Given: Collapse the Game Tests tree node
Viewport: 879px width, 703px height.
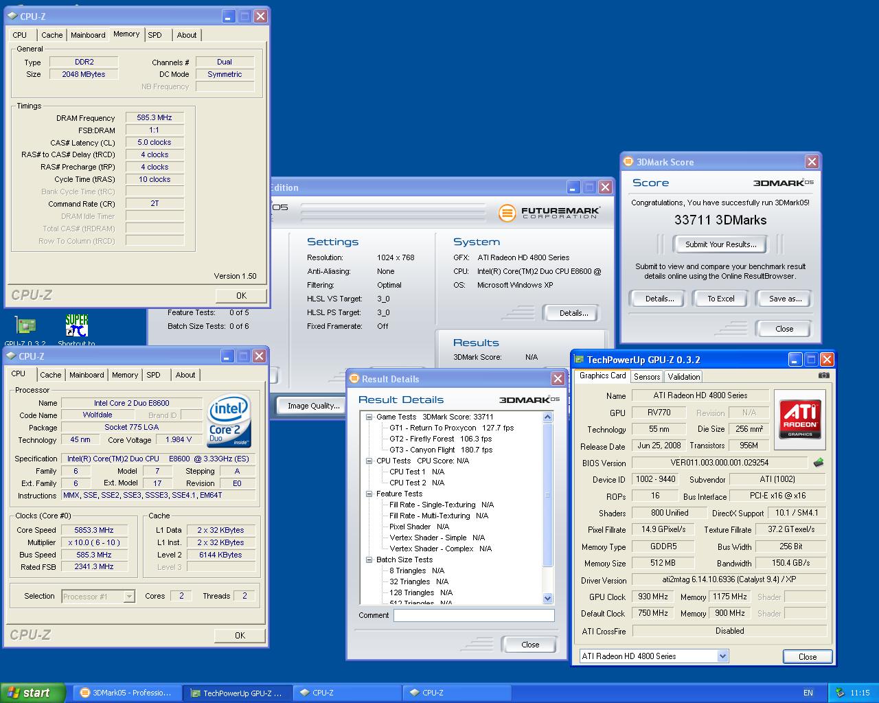Looking at the screenshot, I should (369, 417).
